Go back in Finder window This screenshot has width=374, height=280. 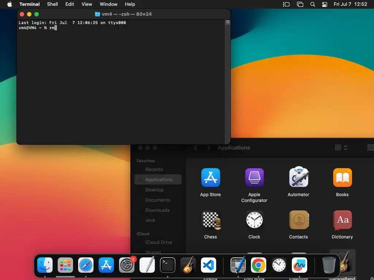tap(196, 148)
